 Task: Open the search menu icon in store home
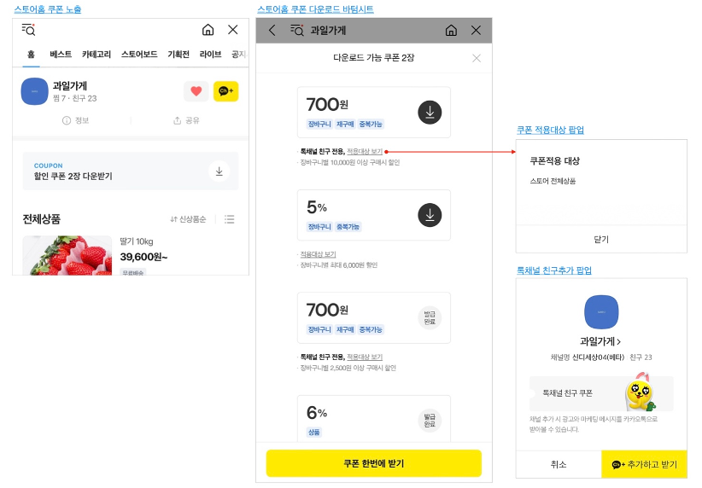[29, 30]
